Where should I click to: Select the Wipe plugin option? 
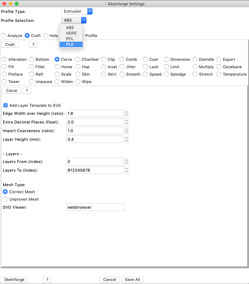point(78,82)
